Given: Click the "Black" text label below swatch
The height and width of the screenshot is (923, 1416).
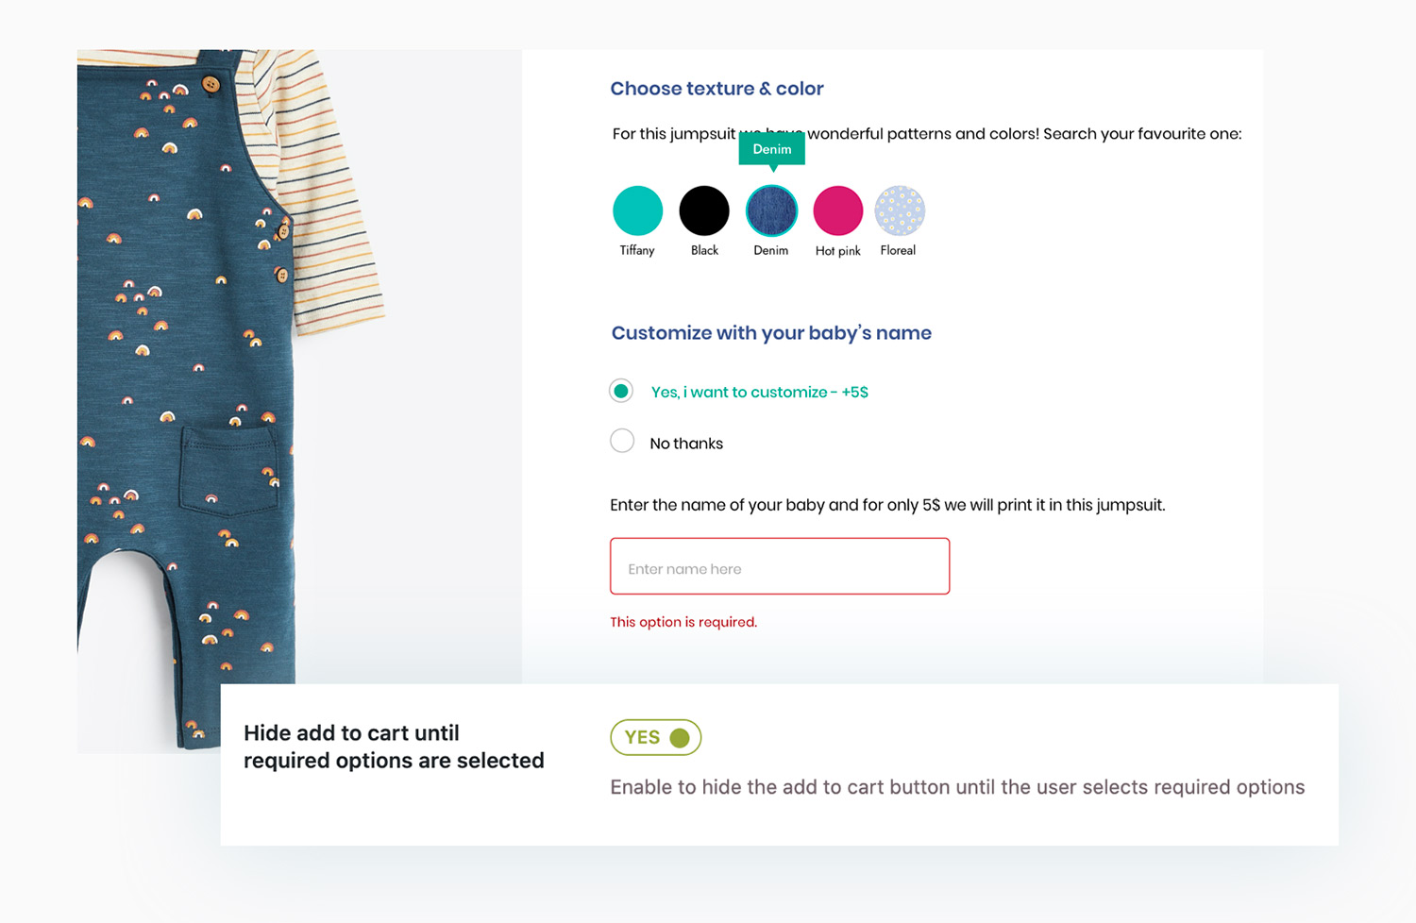Looking at the screenshot, I should pos(704,250).
